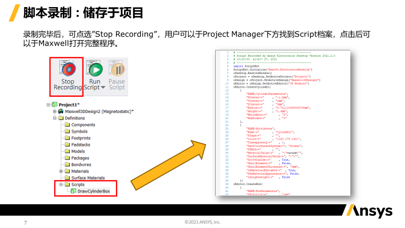Click the Footprints folder icon
405x228 pixels.
click(x=67, y=138)
